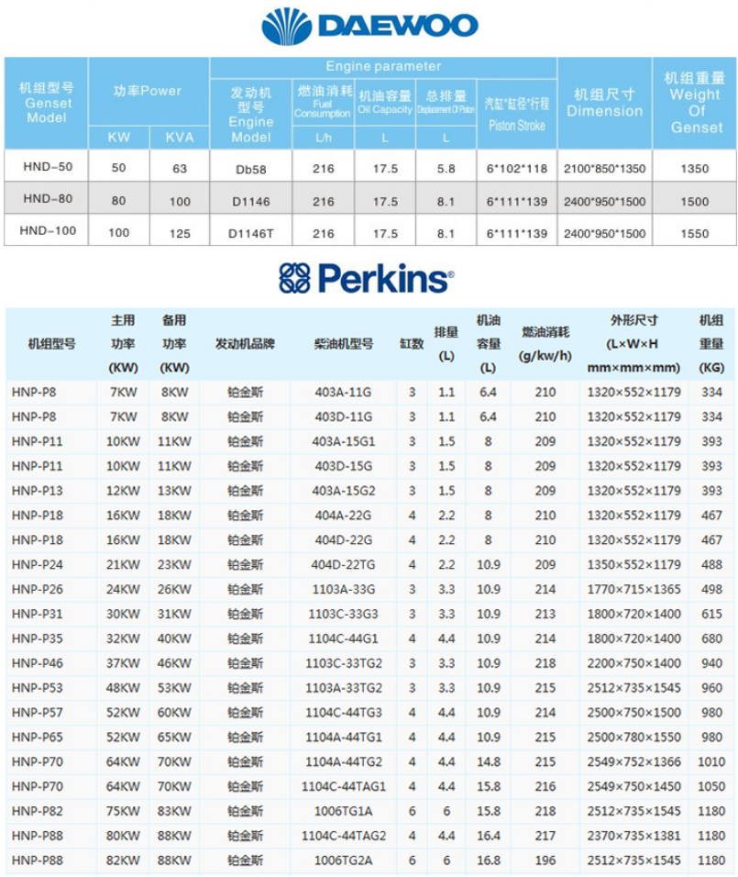Click the "Weight Of Genset" header
The height and width of the screenshot is (877, 738).
pos(695,103)
